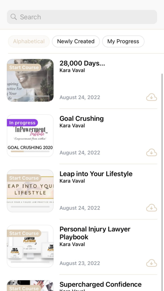164x291 pixels.
Task: Click Start Course on Leap into Your Lifestyle
Action: [x=24, y=178]
